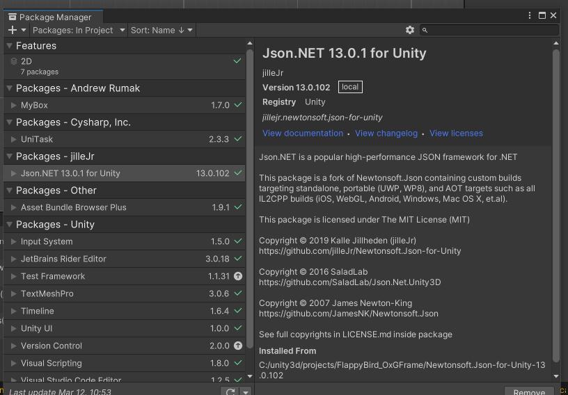Click package list scroll-down arrow
This screenshot has width=568, height=395.
(250, 376)
